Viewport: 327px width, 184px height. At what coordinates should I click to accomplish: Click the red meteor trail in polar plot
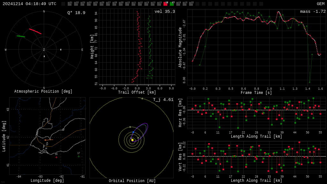(x=35, y=31)
